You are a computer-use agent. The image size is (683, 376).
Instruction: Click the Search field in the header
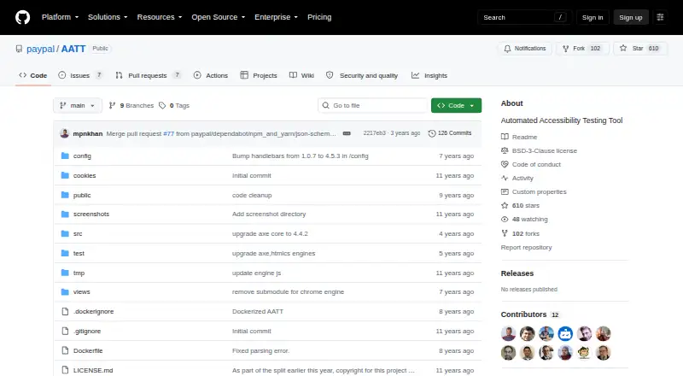click(x=524, y=17)
